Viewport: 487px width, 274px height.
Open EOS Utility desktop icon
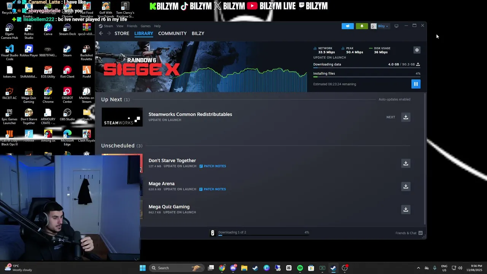[x=48, y=72]
